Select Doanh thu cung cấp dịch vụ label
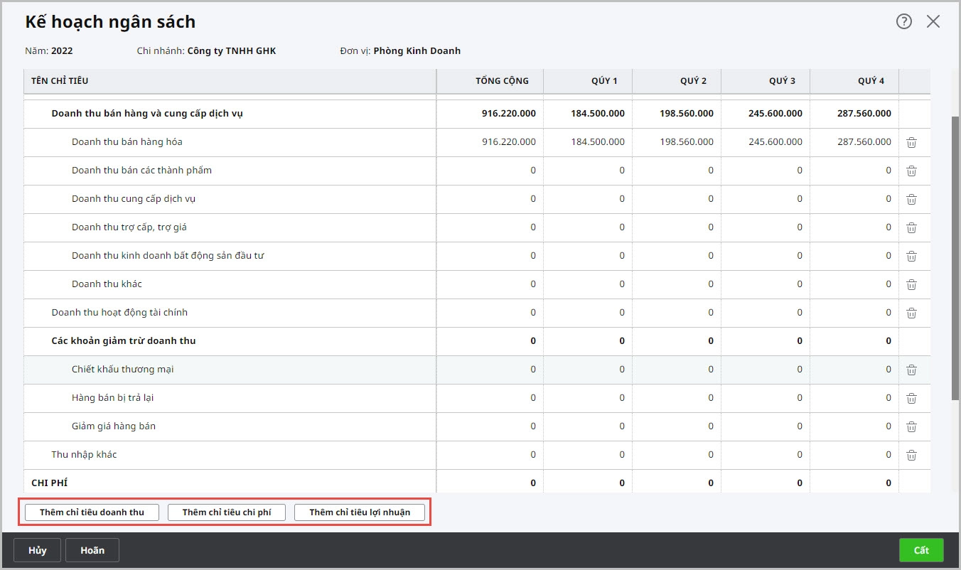Screen dimensions: 961x570 [x=134, y=199]
